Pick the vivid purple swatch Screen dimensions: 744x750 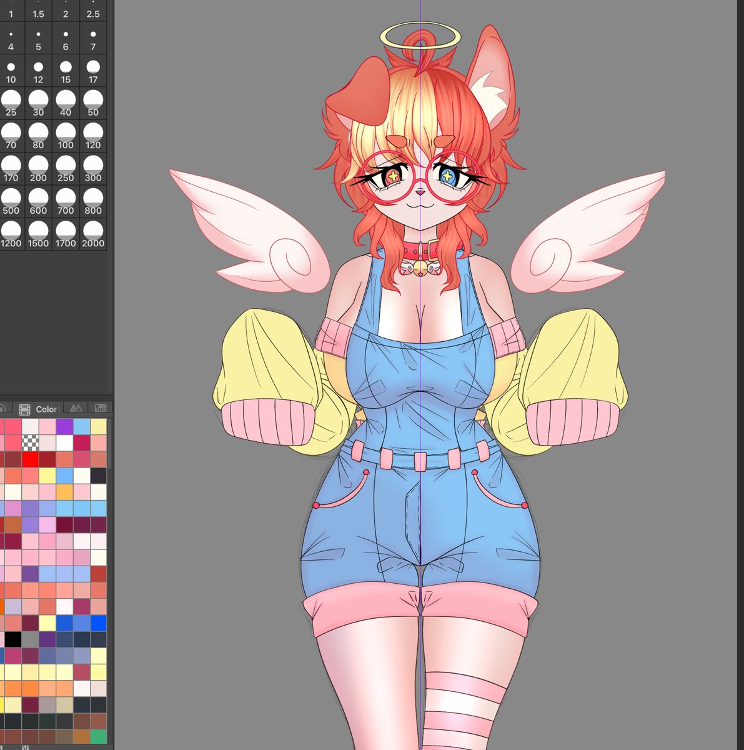(64, 426)
